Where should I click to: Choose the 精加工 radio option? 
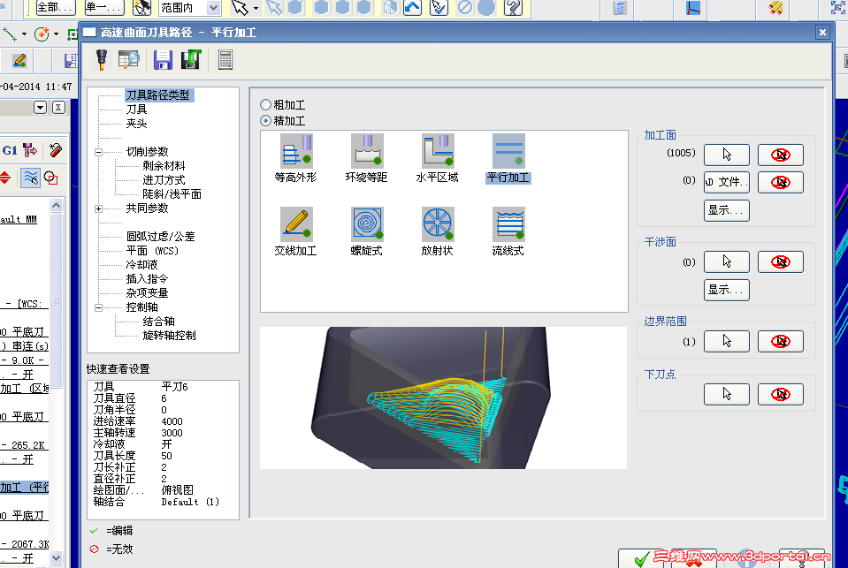coord(265,119)
